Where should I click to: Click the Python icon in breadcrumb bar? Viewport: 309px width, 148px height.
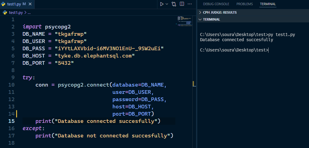(5, 13)
